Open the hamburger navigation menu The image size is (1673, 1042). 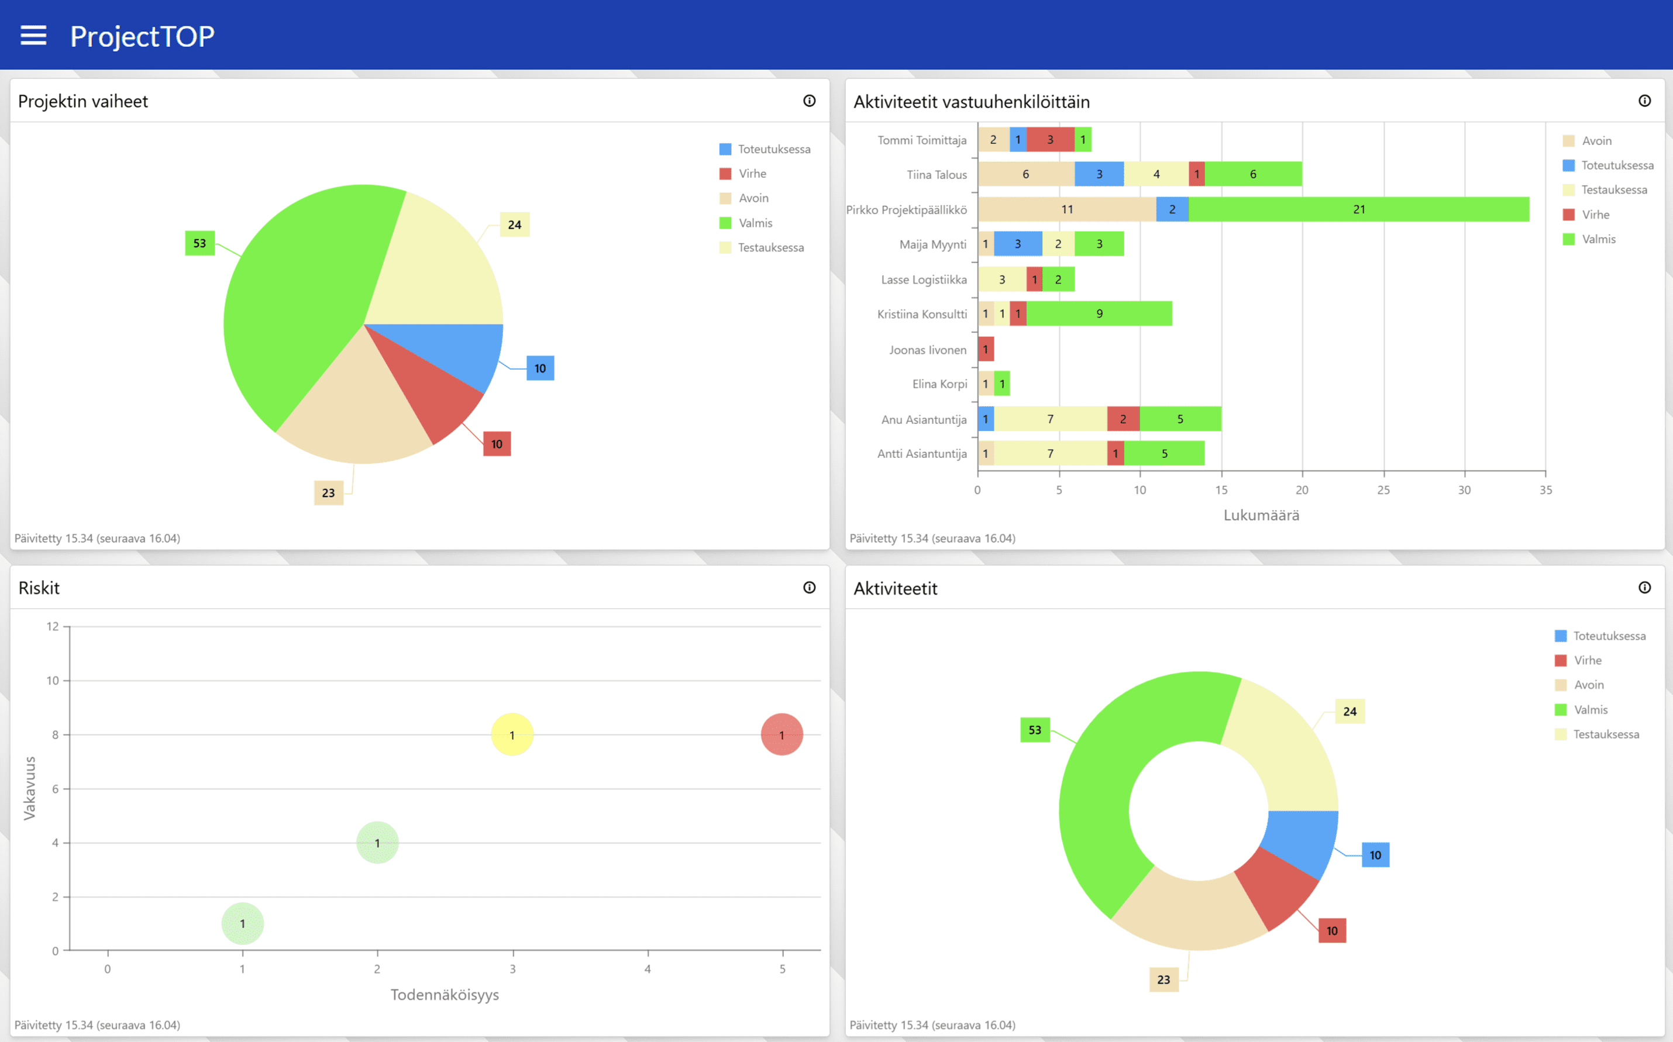tap(33, 35)
